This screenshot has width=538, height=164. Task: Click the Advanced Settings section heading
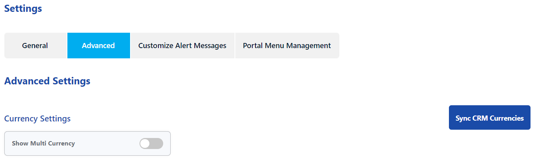(x=47, y=81)
